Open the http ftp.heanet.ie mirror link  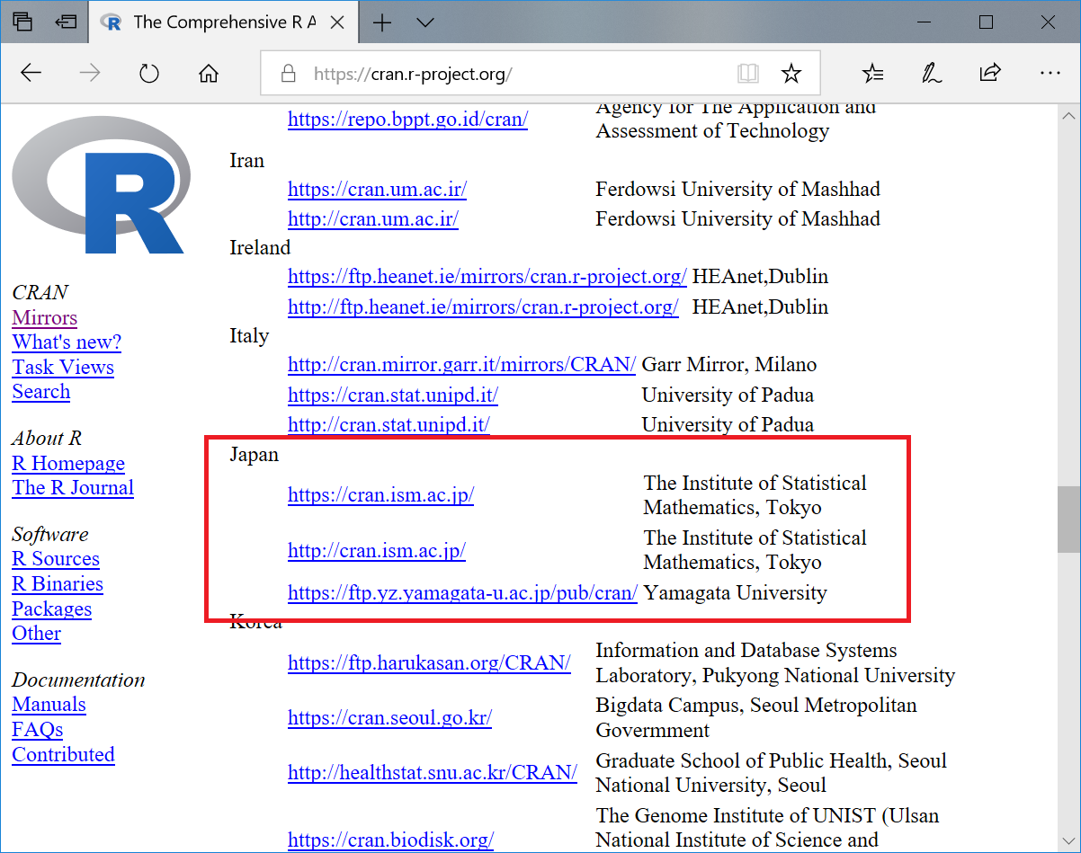pos(484,307)
